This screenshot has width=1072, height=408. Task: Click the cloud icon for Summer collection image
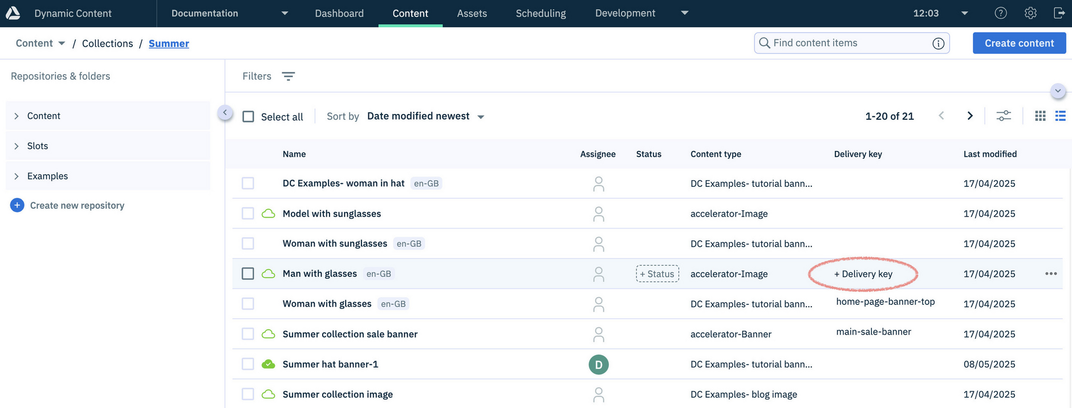pos(268,394)
